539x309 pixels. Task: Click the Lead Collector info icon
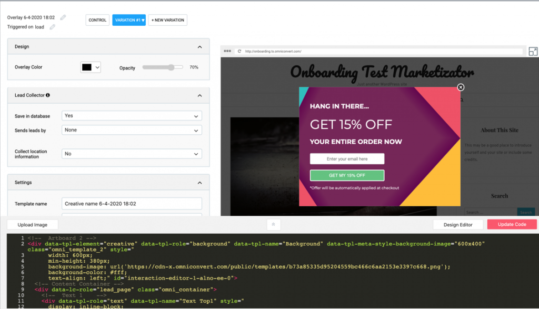(x=48, y=95)
